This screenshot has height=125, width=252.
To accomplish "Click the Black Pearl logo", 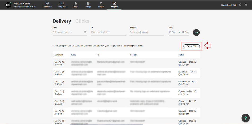I will pyautogui.click(x=8, y=5).
